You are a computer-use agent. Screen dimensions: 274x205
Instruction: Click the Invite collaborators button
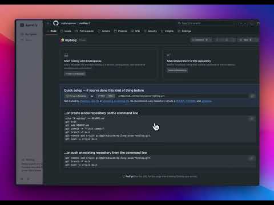pyautogui.click(x=177, y=71)
